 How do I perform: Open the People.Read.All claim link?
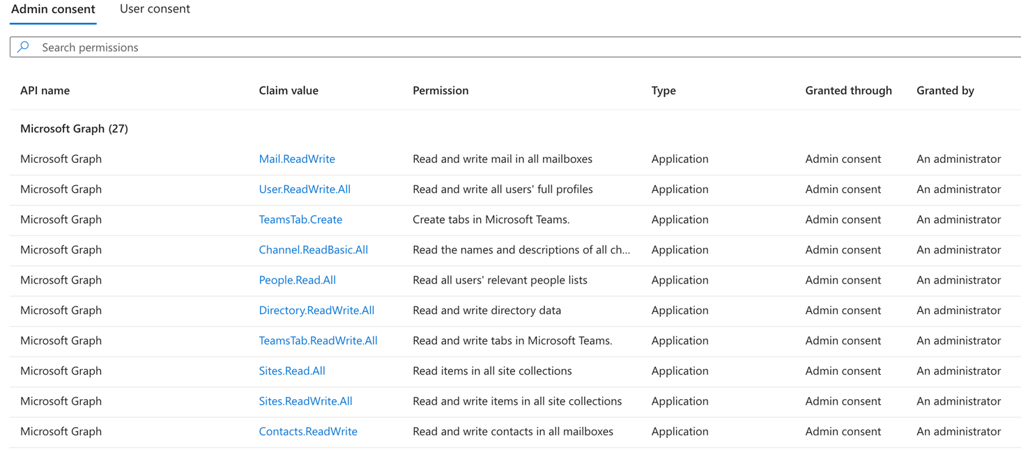[x=297, y=280]
